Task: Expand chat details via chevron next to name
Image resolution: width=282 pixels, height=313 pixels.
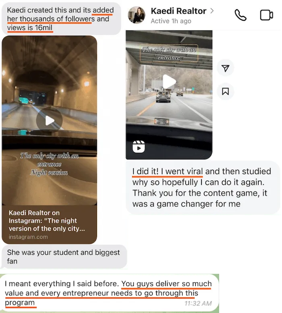Action: click(x=212, y=11)
